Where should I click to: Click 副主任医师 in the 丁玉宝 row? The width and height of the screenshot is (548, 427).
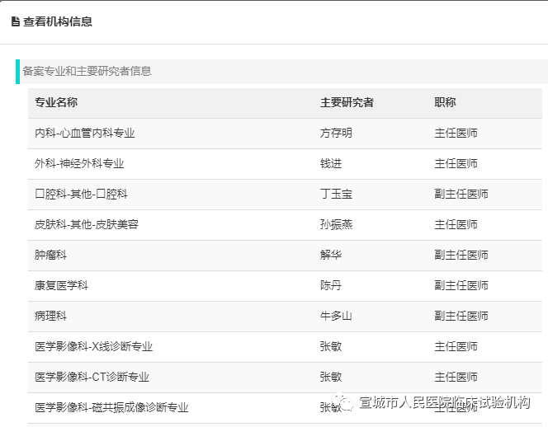coord(461,194)
